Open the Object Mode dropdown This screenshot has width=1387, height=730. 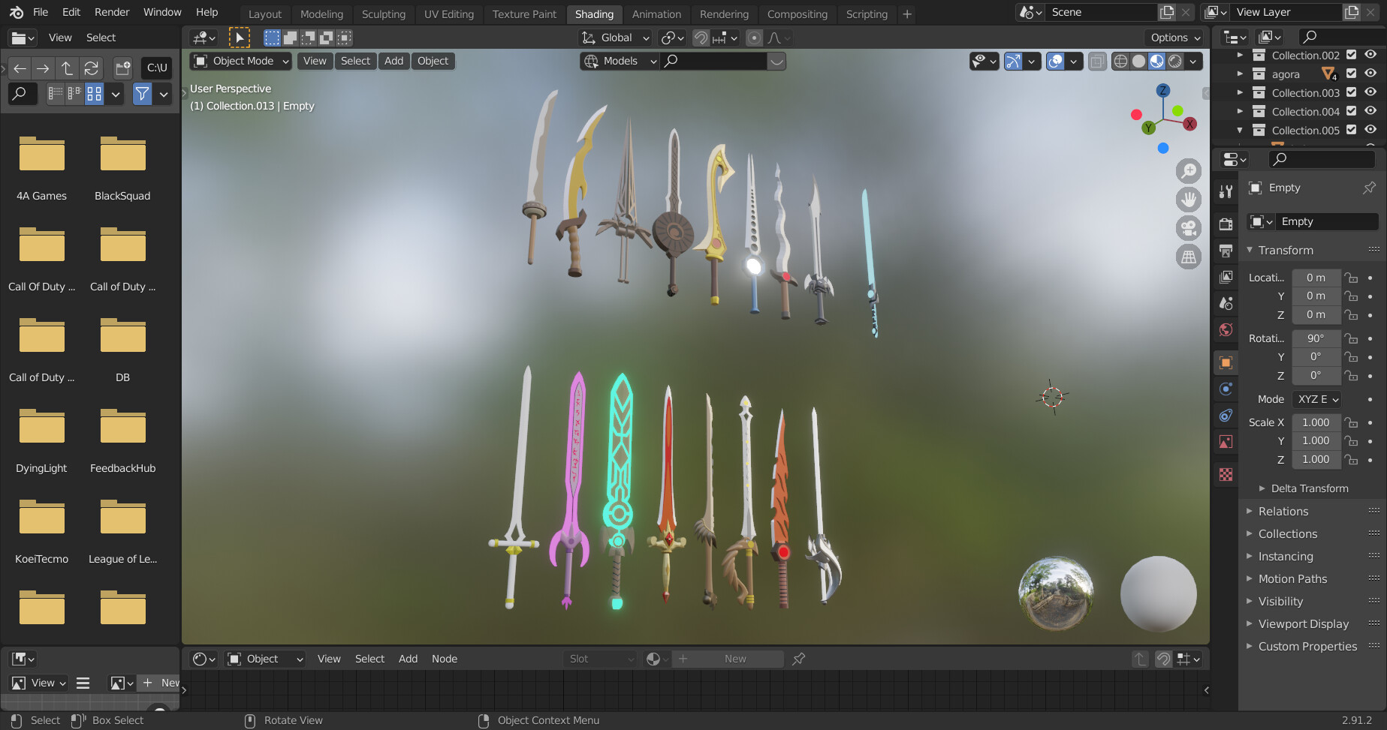pyautogui.click(x=240, y=61)
